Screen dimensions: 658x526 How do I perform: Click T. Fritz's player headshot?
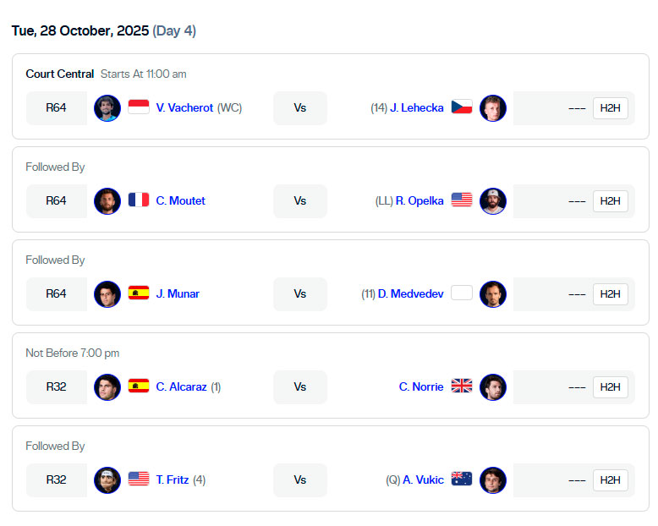pos(107,479)
